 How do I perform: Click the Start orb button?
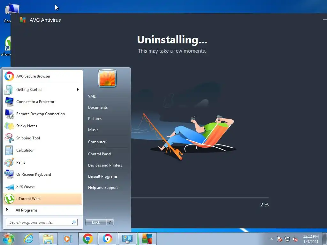point(8,239)
